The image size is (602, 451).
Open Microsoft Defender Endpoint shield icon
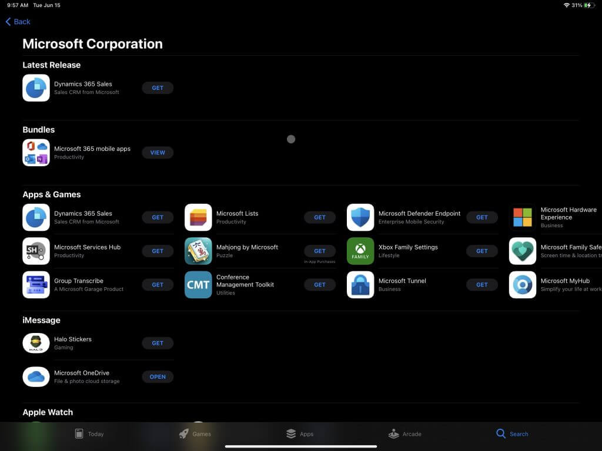(360, 217)
